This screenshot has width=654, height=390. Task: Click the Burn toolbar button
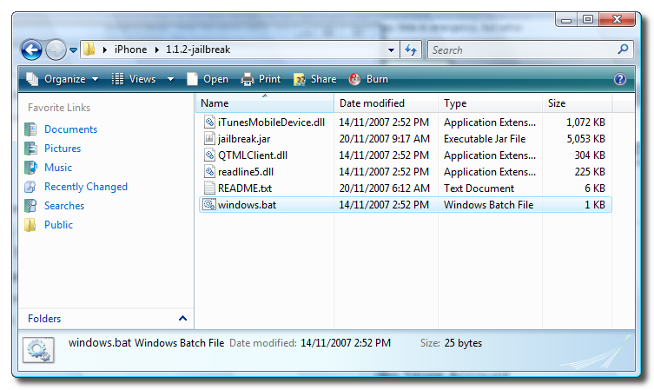368,79
